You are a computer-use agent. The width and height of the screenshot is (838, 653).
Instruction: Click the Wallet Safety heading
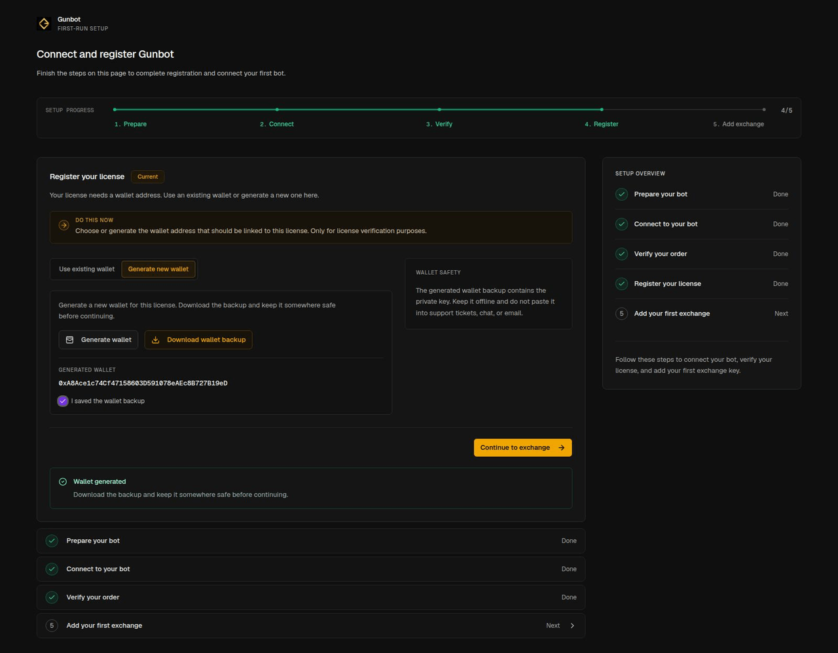[438, 272]
